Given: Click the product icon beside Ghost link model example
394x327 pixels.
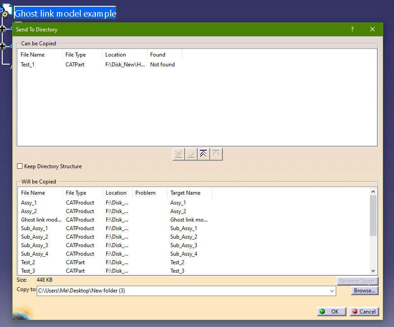Looking at the screenshot, I should [x=6, y=10].
